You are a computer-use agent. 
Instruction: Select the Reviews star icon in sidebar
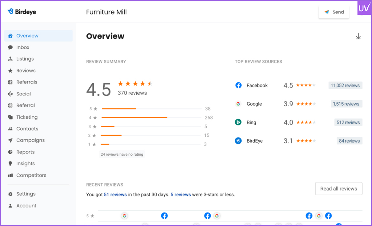point(10,71)
